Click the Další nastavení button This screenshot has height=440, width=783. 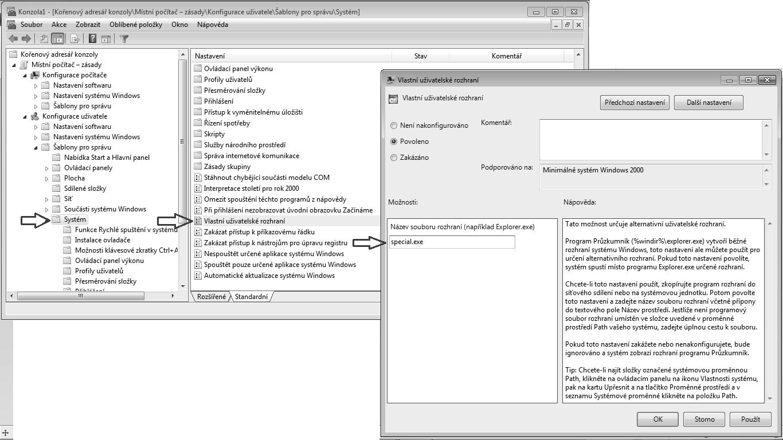point(709,103)
